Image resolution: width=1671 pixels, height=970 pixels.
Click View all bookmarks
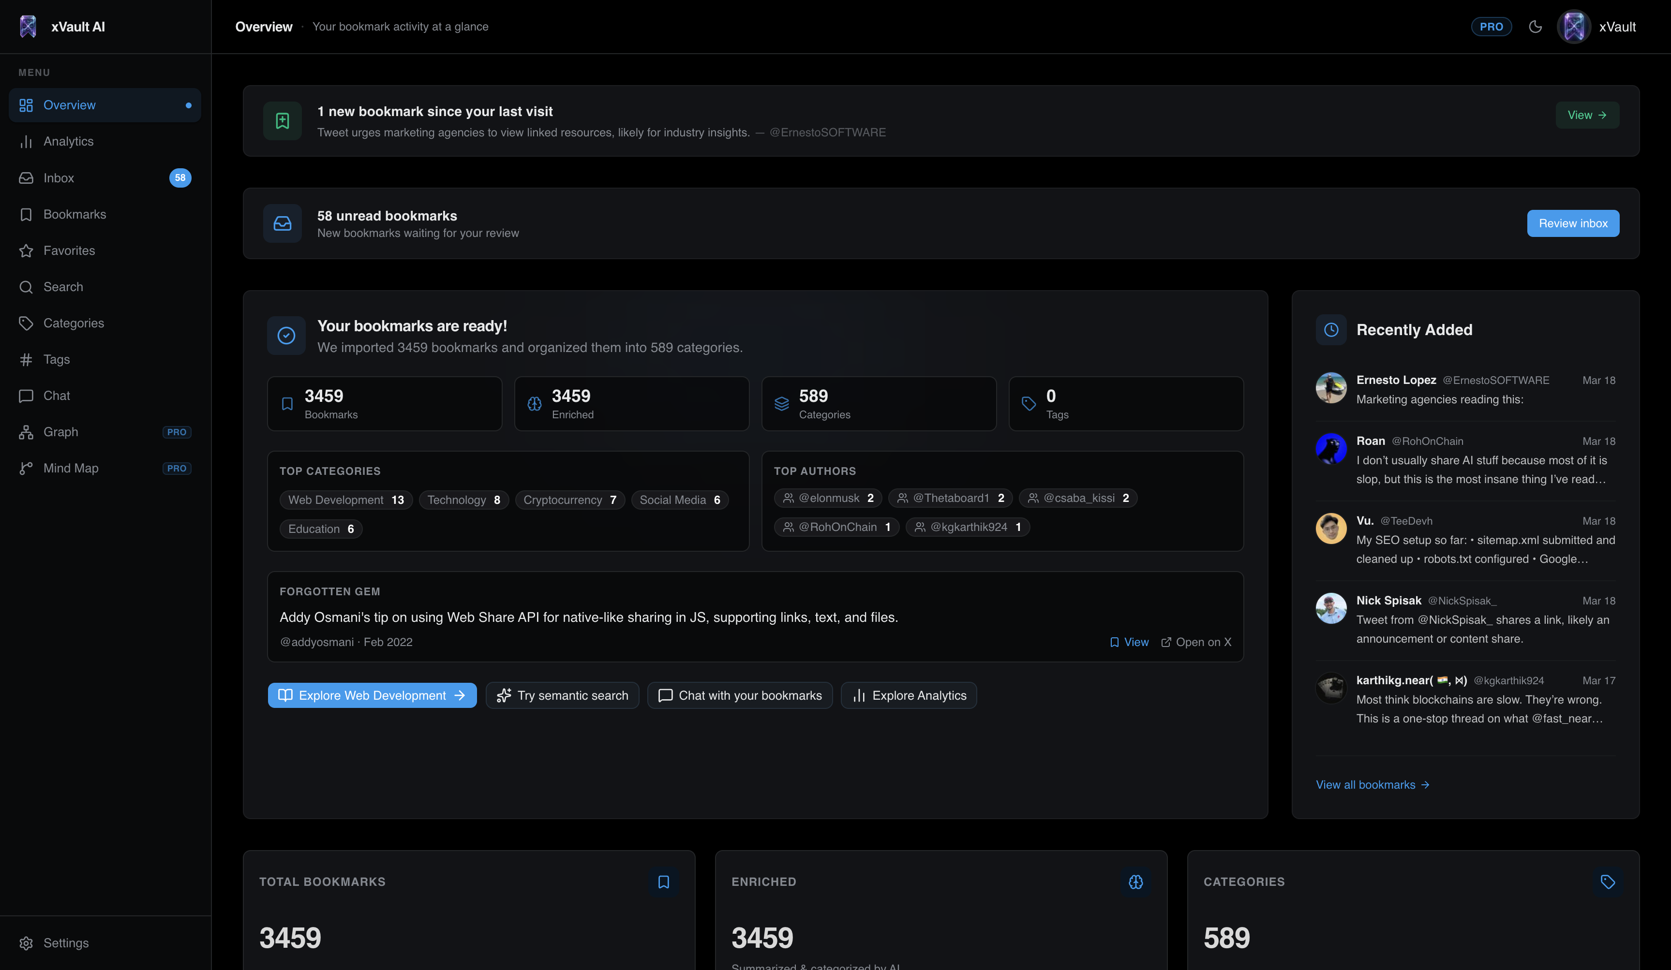1373,784
